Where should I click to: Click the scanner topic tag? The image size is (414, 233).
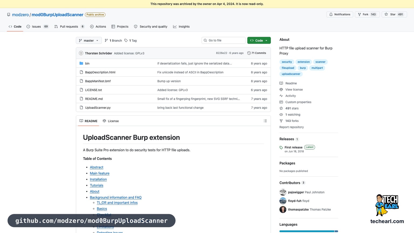pos(320,62)
